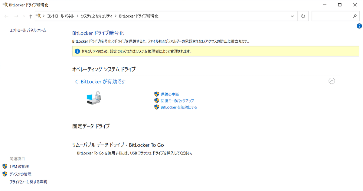Viewport: 363px width, 191px height.
Task: Click shield icon beside 回復キーのバックアップ
Action: [157, 101]
